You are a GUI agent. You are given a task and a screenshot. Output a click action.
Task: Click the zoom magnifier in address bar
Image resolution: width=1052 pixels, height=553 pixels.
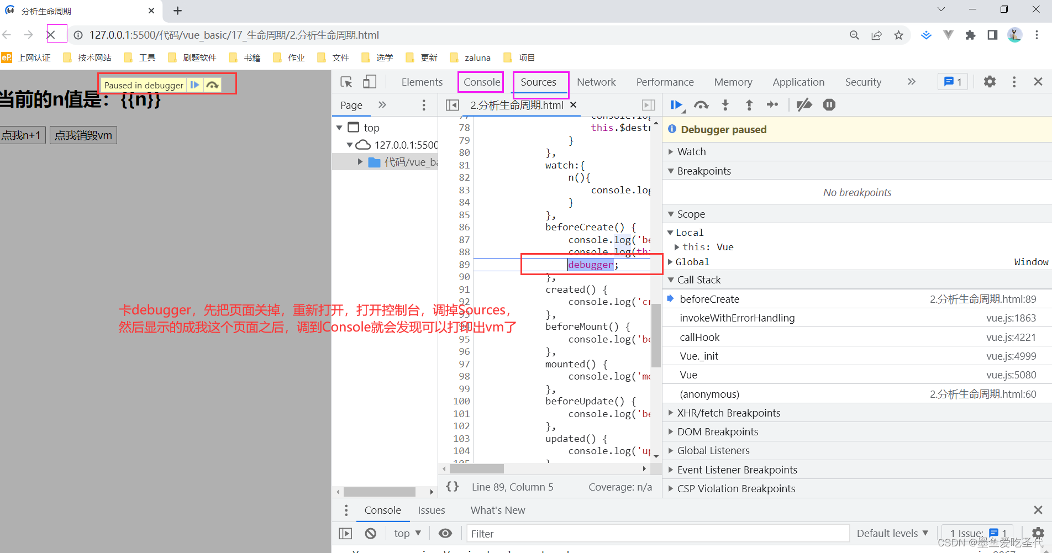854,35
